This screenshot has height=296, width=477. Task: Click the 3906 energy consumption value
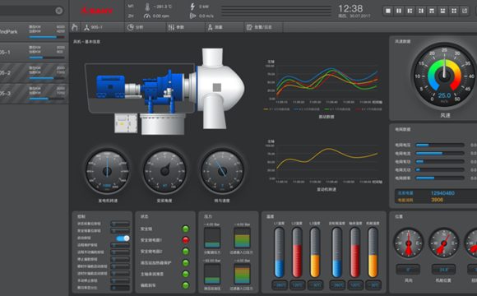(438, 200)
